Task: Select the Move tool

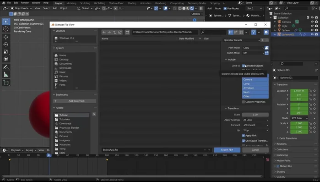Action: coord(5,37)
